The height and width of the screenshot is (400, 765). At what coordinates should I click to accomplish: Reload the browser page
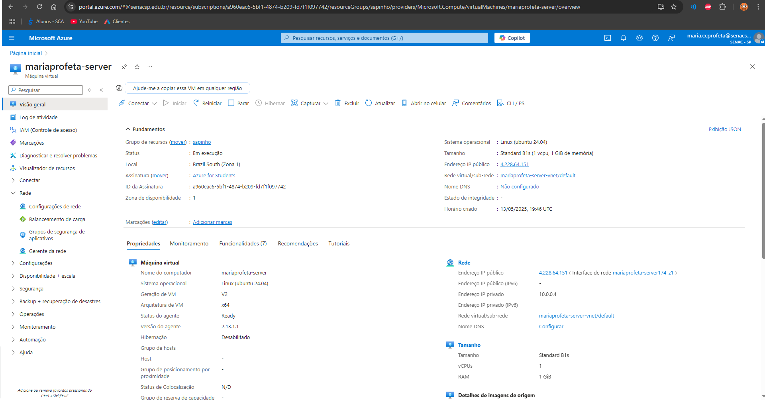39,7
